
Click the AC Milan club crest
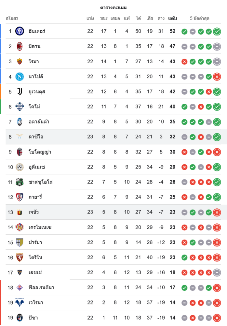point(20,46)
